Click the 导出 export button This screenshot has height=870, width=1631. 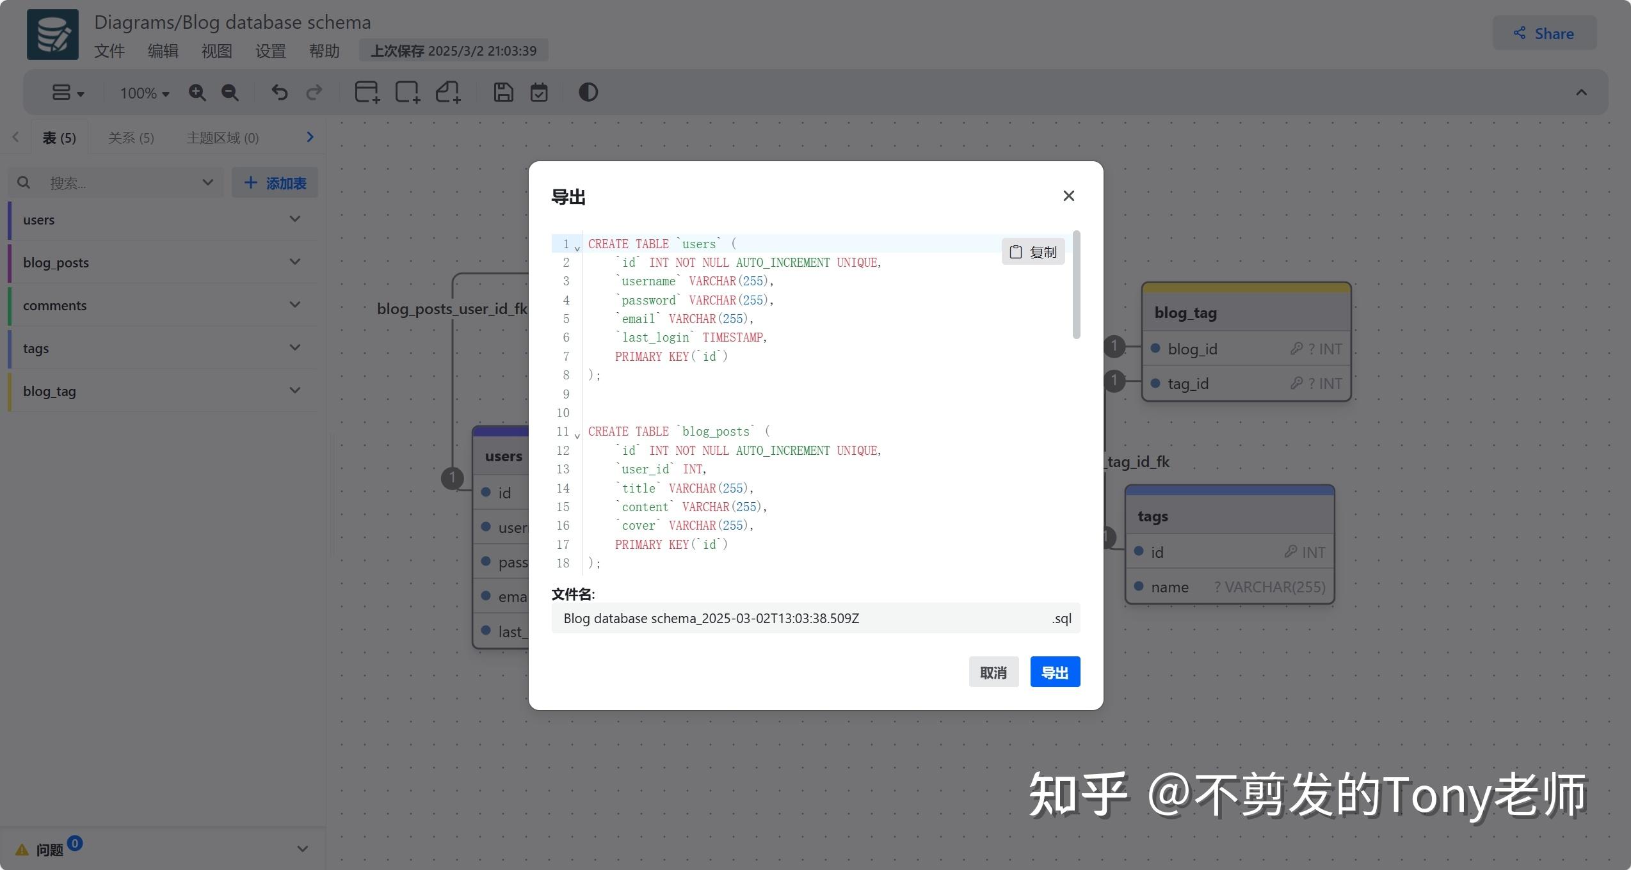pyautogui.click(x=1054, y=672)
